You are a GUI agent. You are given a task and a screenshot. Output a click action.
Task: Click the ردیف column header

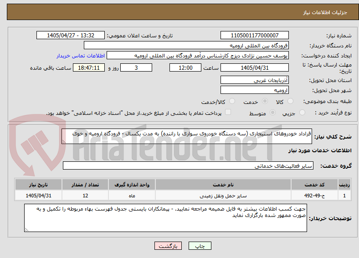[344, 185]
